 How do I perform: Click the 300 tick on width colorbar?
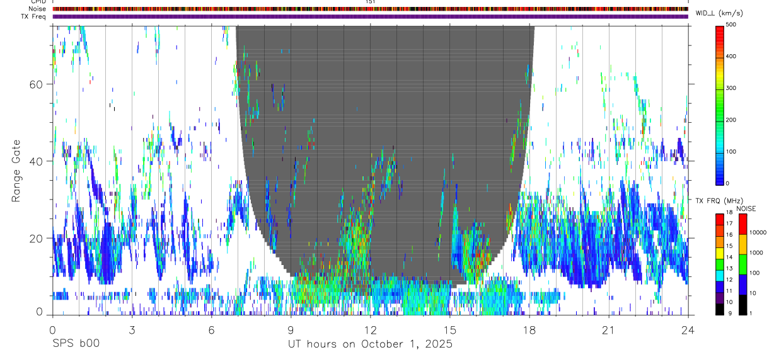tap(732, 88)
